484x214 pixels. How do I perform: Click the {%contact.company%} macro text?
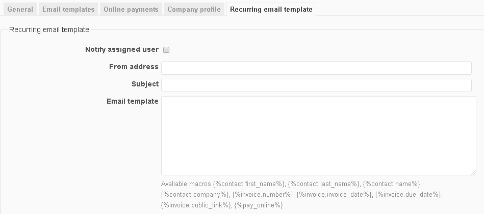(x=194, y=194)
